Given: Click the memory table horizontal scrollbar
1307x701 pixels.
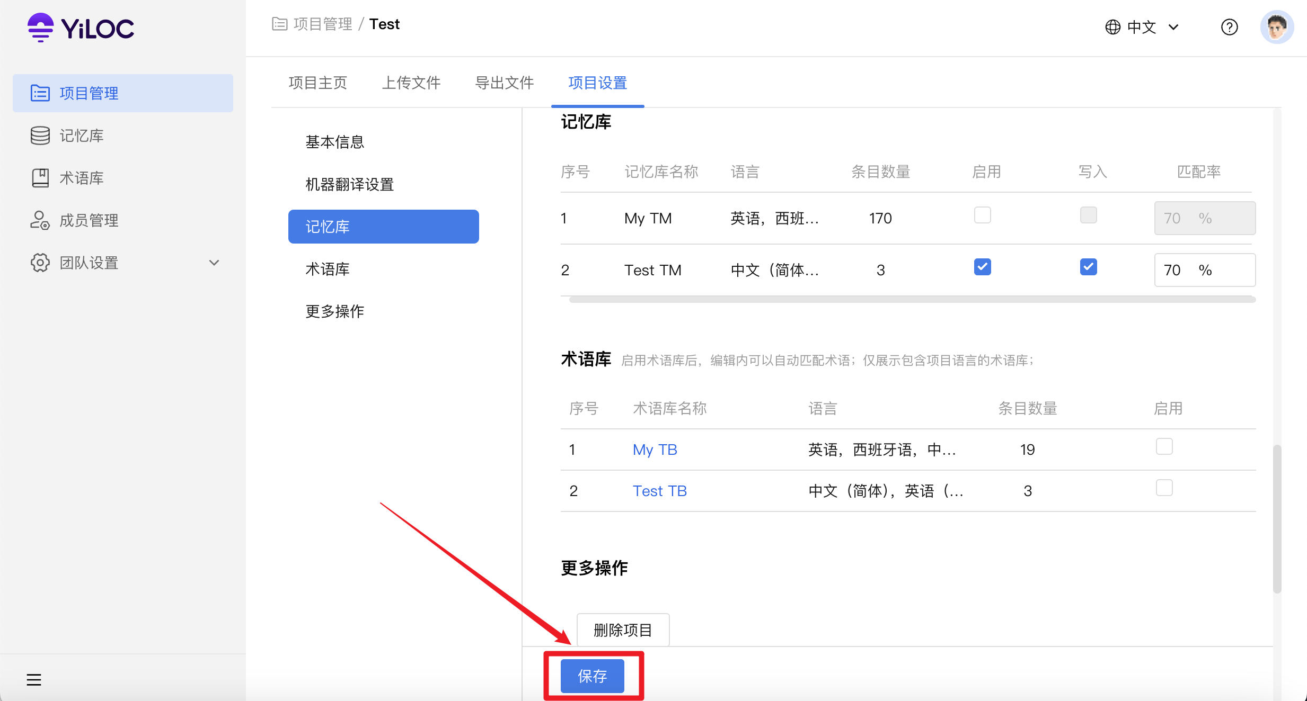Looking at the screenshot, I should (x=912, y=300).
